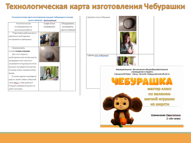The image size is (191, 143).
Task: Click the table header 'Технологическая последовательность выполнения работы'
Action: [x=23, y=27]
